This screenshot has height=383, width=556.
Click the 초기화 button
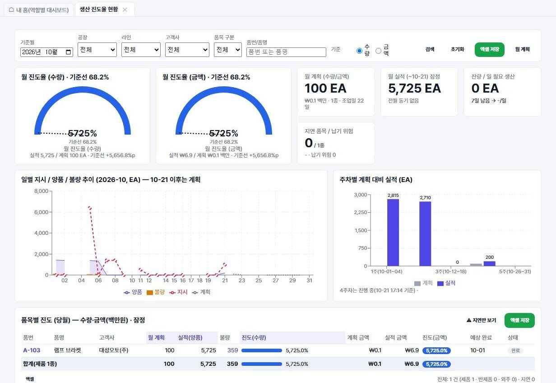tap(457, 50)
